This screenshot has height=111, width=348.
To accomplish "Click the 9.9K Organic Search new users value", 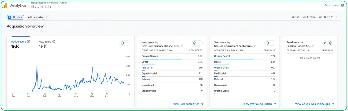I will (x=200, y=56).
